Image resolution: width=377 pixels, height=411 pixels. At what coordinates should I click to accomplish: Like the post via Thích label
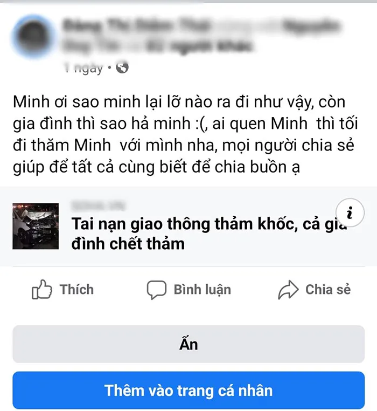[76, 290]
